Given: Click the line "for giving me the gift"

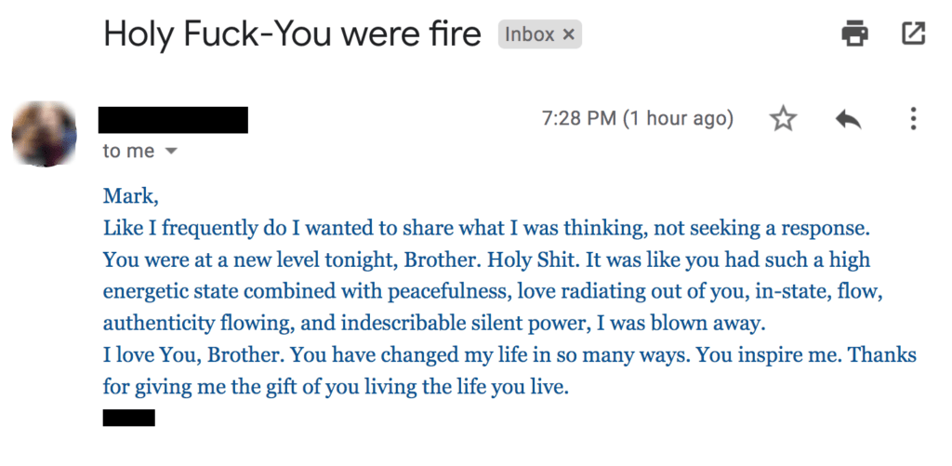Looking at the screenshot, I should [x=335, y=387].
